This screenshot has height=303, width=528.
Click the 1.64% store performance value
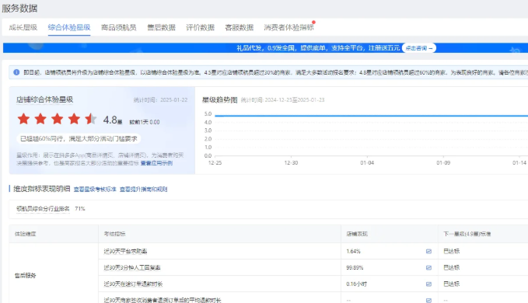pos(353,251)
